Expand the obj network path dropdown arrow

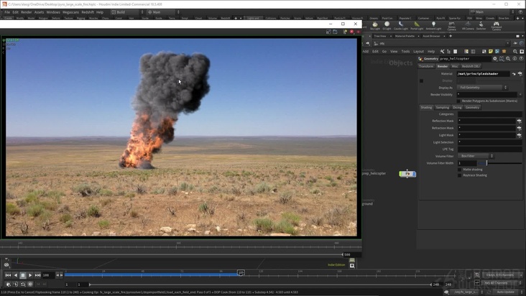click(507, 43)
